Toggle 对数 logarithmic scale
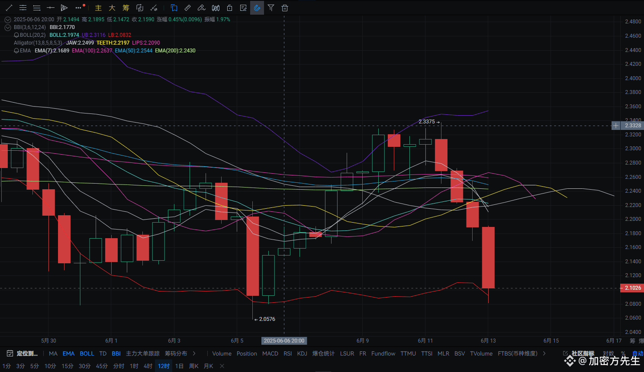The height and width of the screenshot is (372, 644). 609,353
